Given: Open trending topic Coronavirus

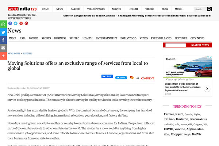Looking at the screenshot, I should (198, 119).
